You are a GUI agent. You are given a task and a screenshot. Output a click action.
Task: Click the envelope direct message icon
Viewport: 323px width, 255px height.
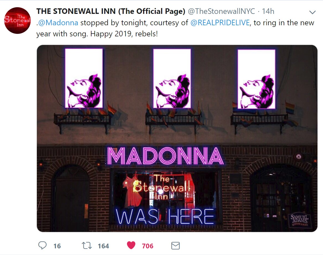(176, 246)
